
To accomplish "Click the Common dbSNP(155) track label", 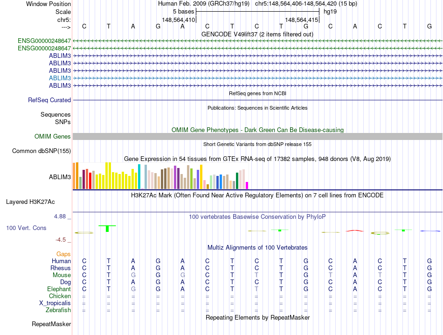I will coord(42,151).
